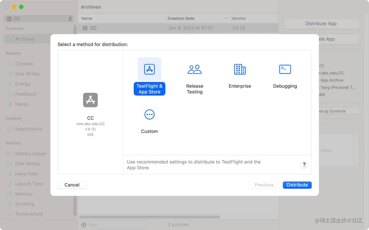Open Disk Writes under Metrics

[27, 164]
